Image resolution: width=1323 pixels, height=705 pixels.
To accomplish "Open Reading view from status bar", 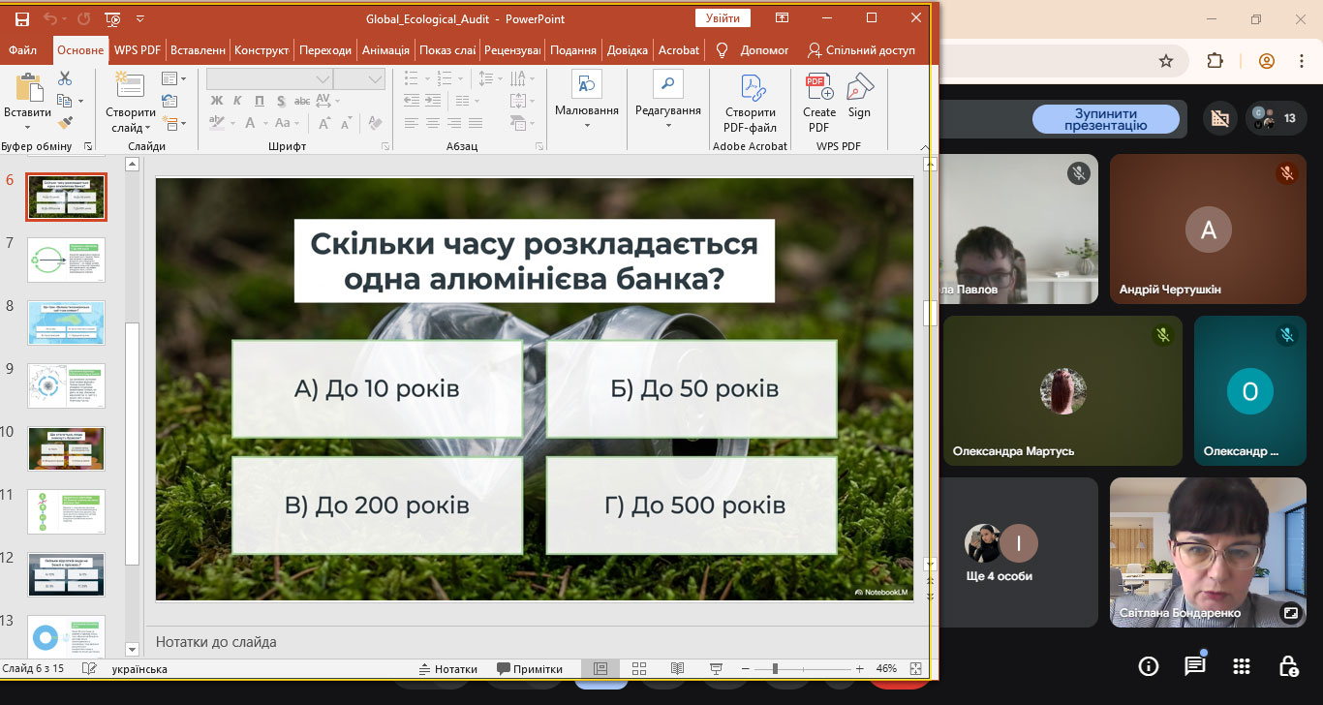I will coord(677,669).
